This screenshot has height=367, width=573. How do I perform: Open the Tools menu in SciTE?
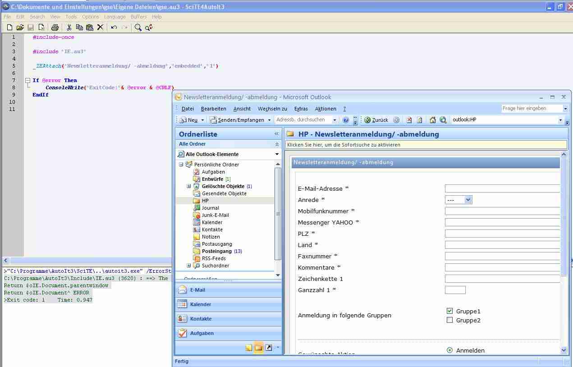pos(71,17)
